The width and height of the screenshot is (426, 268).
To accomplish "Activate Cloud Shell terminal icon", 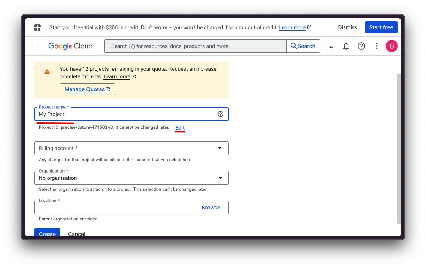I will pyautogui.click(x=331, y=46).
